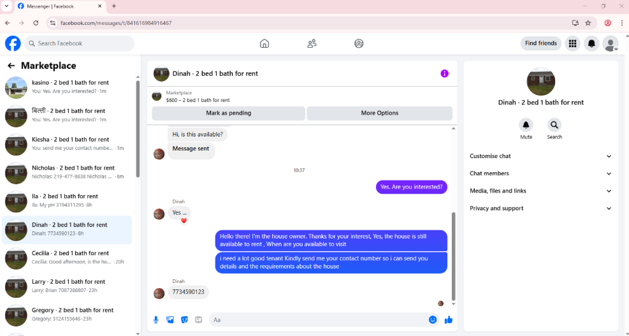
Task: Open the Menu grid icon
Action: (x=572, y=43)
